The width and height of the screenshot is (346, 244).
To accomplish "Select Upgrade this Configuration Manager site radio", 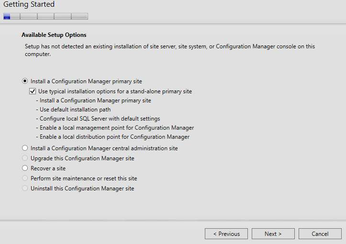I will tap(25, 158).
